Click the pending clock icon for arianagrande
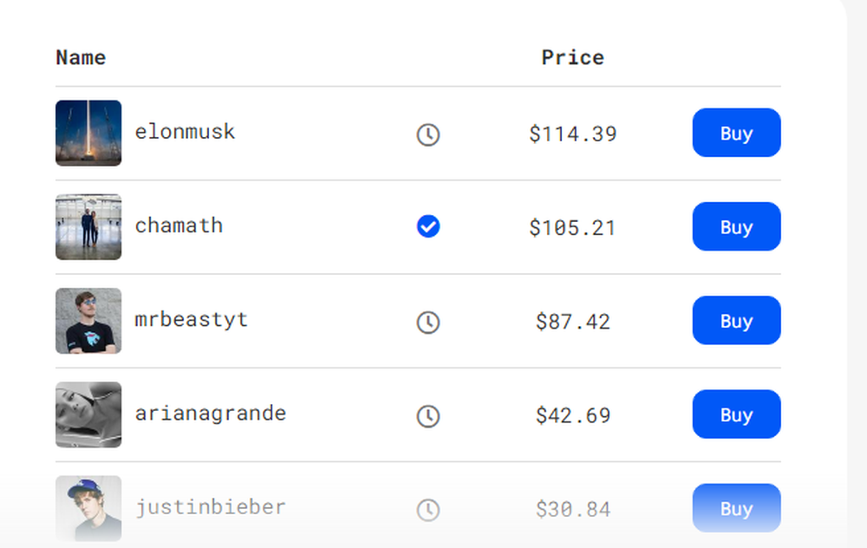867x548 pixels. pyautogui.click(x=428, y=416)
